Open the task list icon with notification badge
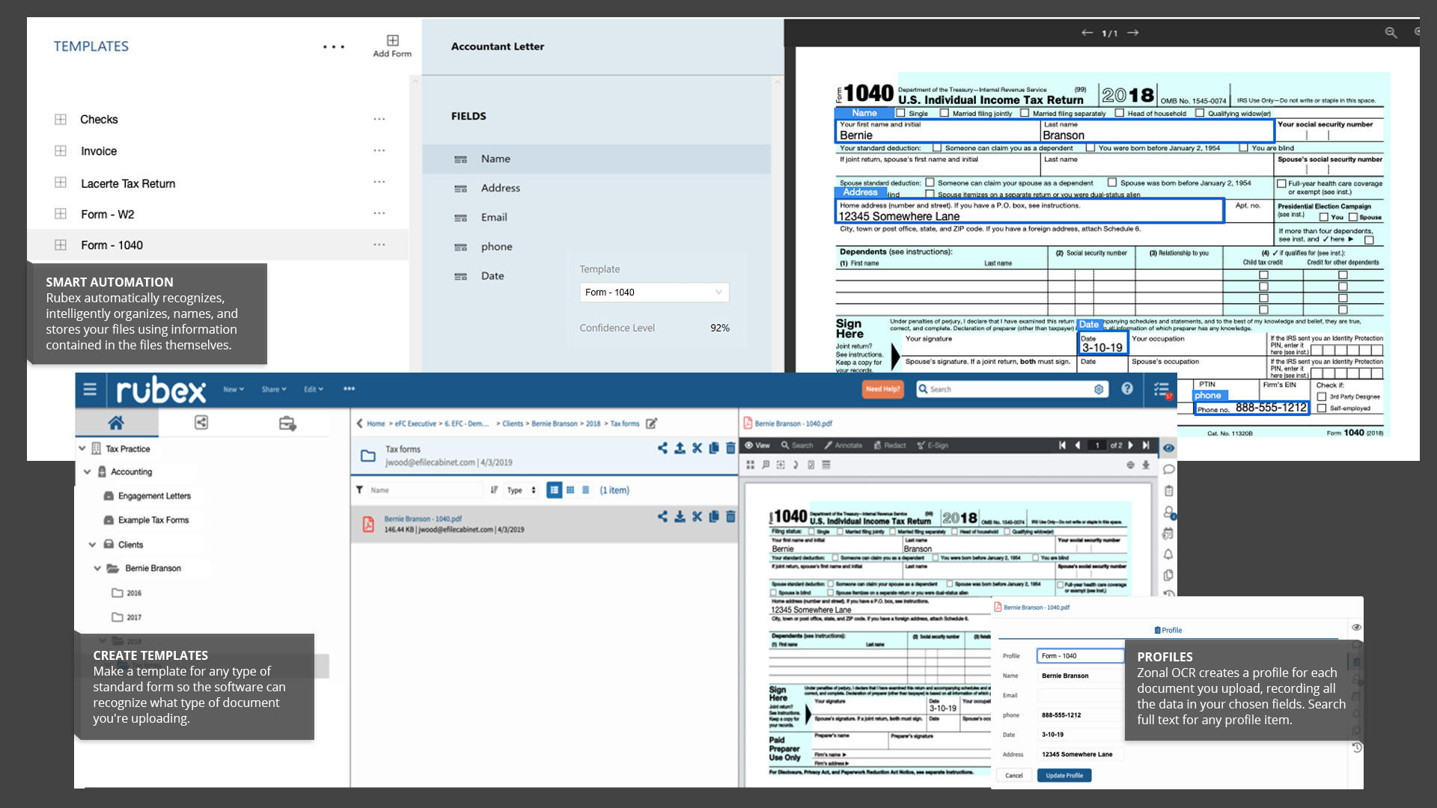 coord(1162,390)
